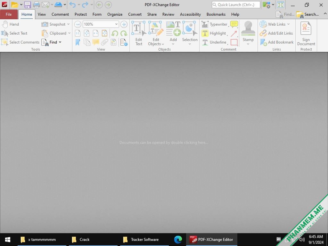
Task: Click Add/Edit Links button
Action: click(276, 33)
